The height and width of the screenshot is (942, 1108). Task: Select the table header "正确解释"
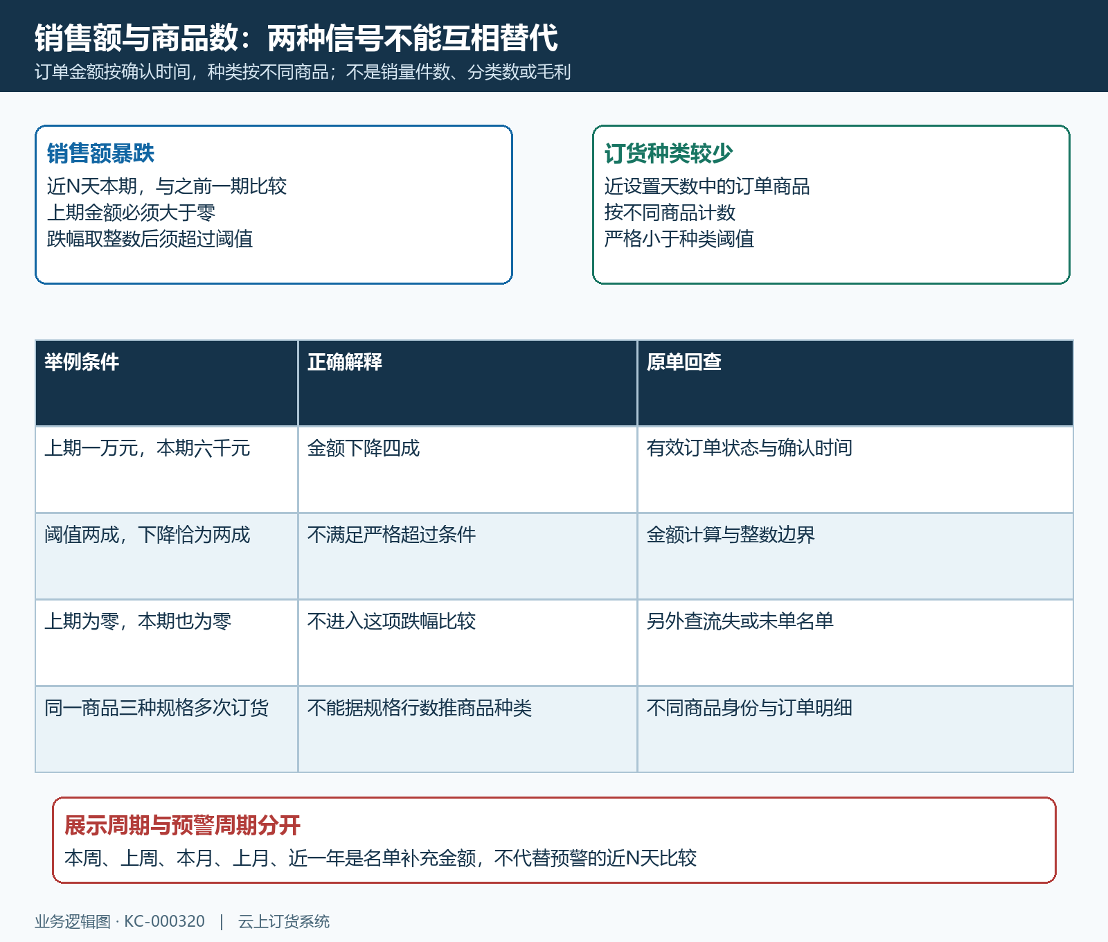[467, 383]
